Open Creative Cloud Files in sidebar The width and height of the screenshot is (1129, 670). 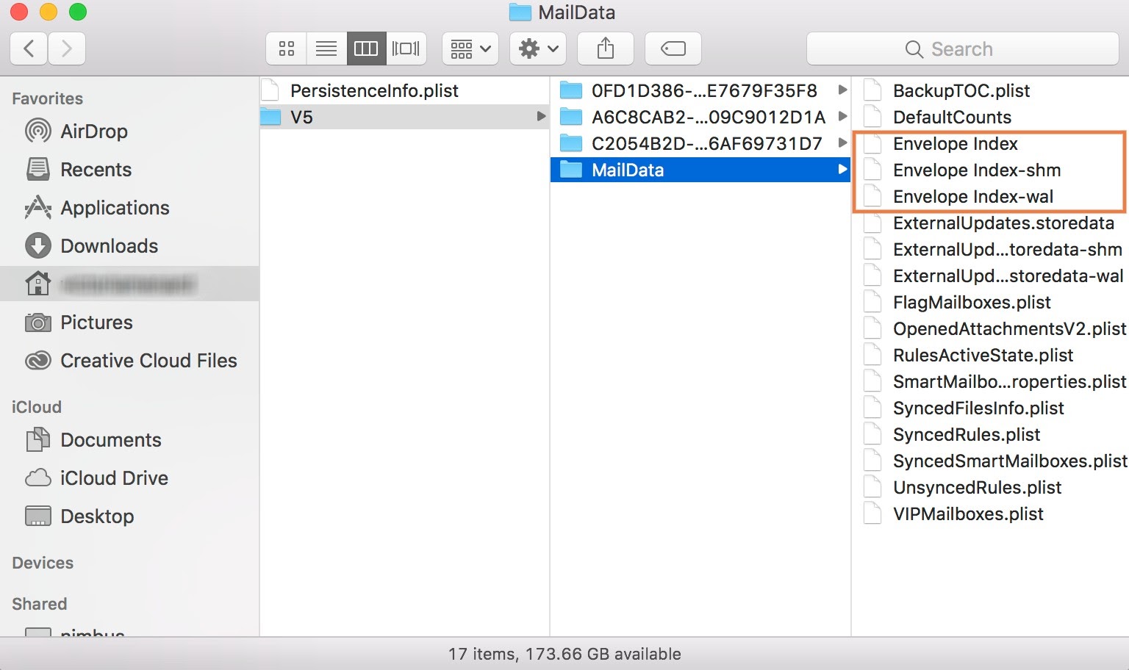pos(129,361)
